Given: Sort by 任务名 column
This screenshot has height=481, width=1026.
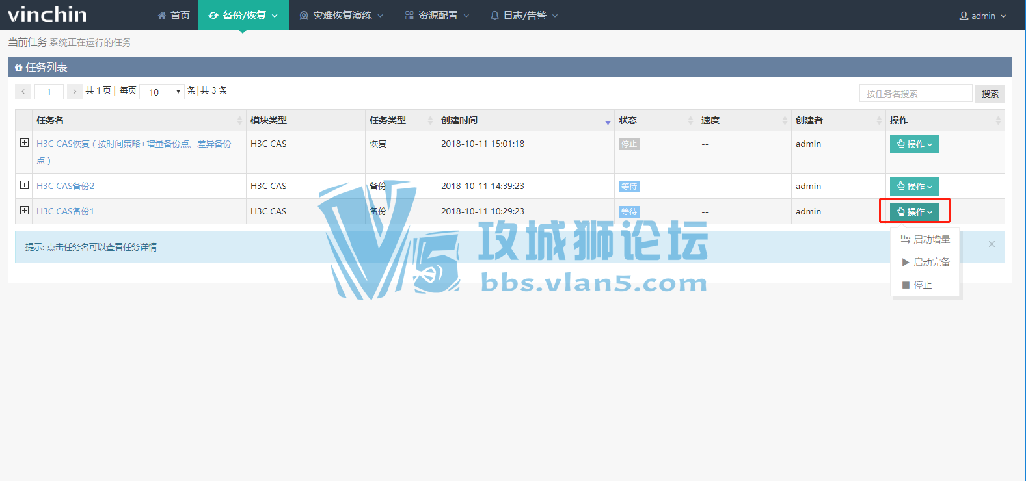Looking at the screenshot, I should (139, 120).
